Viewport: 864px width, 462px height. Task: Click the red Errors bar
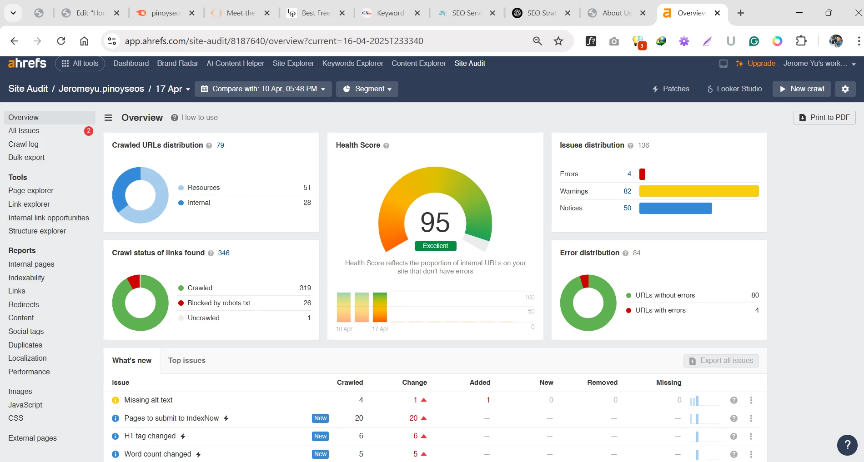(x=642, y=174)
